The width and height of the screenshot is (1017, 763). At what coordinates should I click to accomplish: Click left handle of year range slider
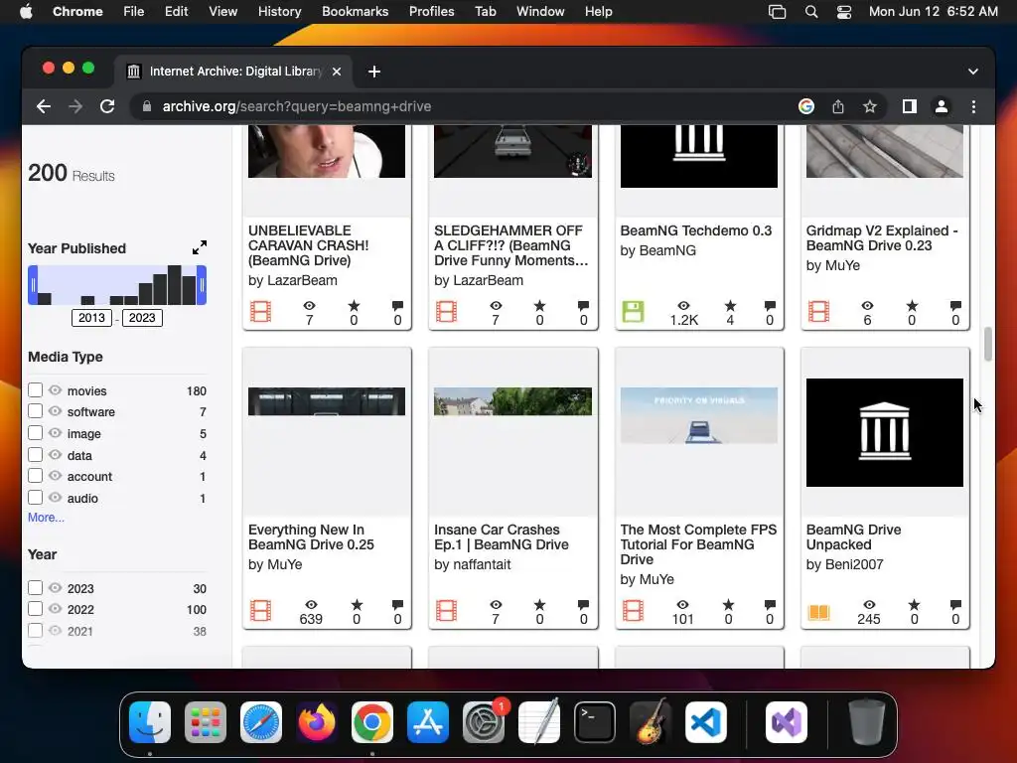click(x=33, y=285)
